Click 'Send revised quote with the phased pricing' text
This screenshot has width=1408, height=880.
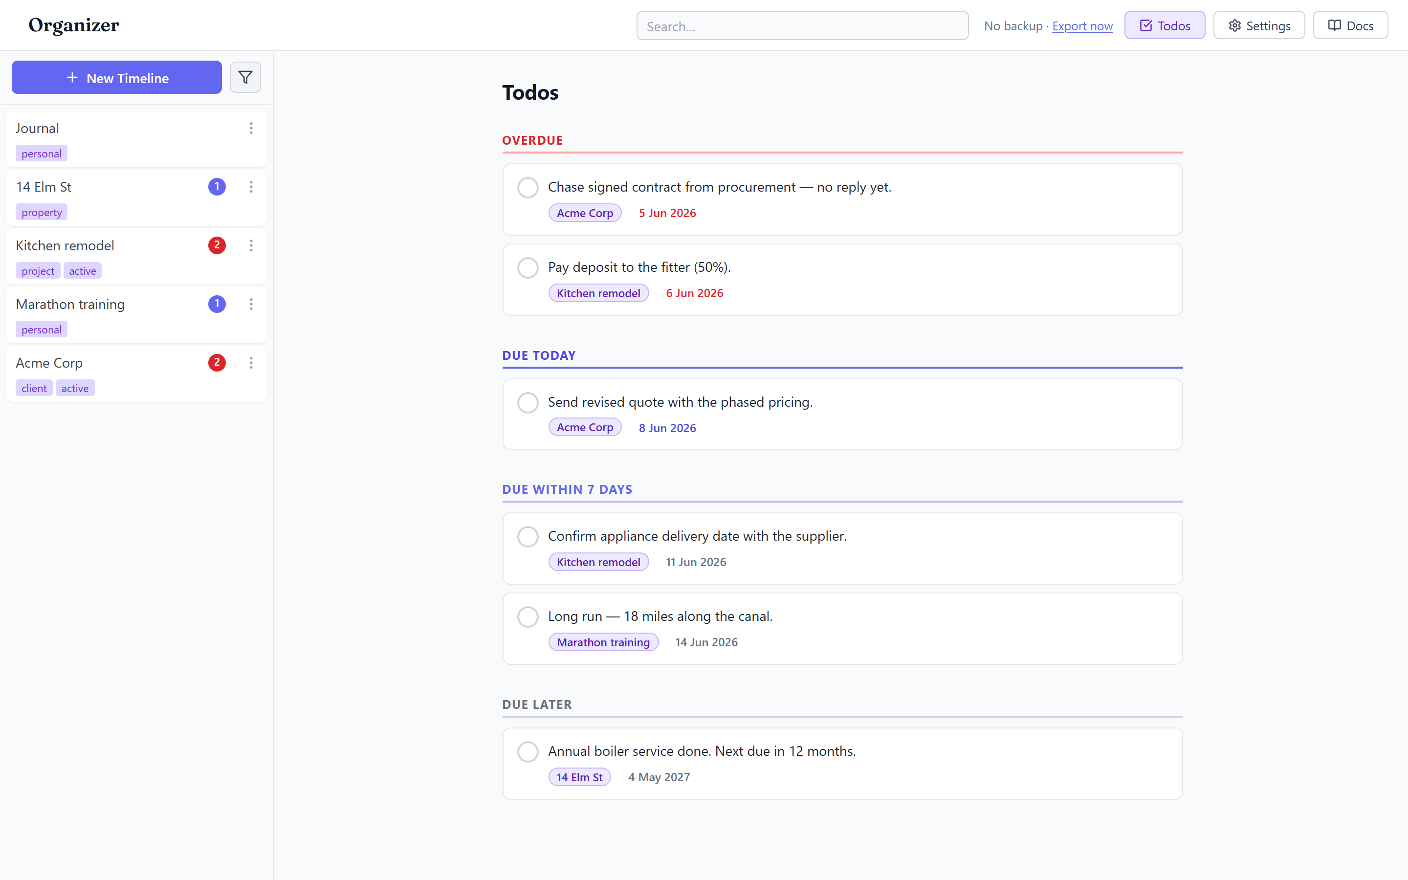point(680,402)
